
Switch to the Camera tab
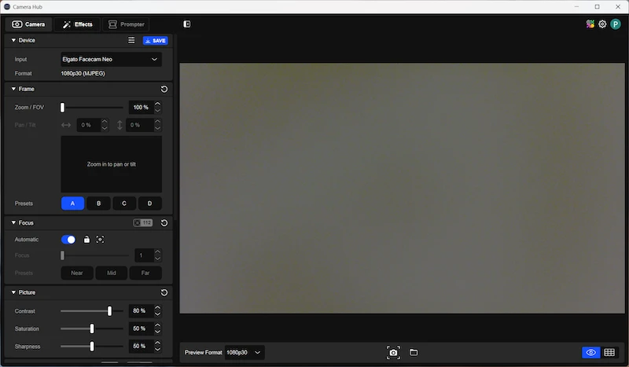(28, 24)
